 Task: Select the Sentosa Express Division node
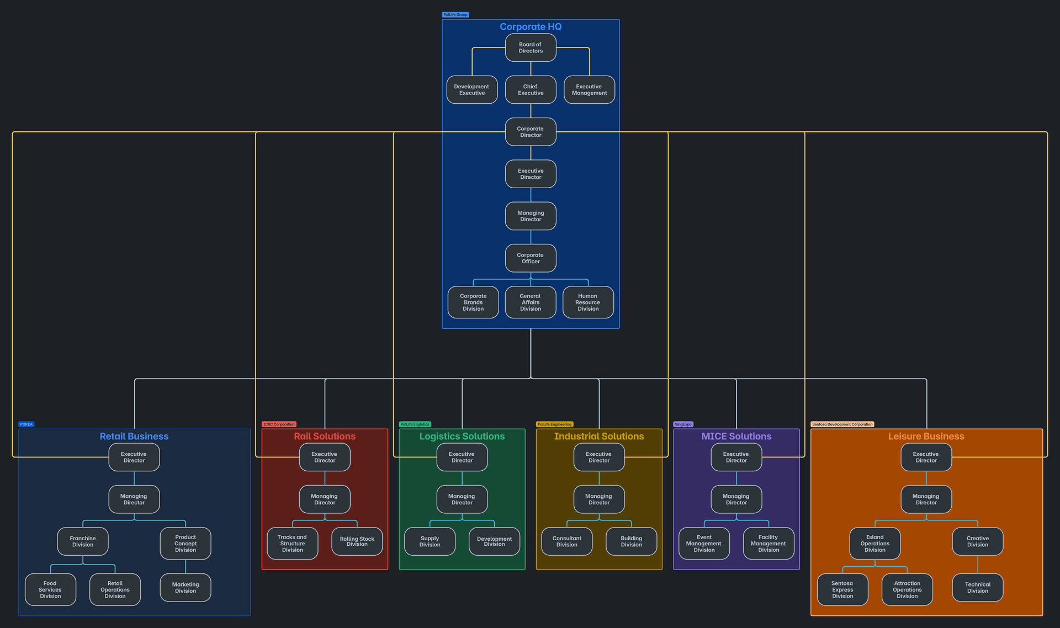tap(842, 589)
